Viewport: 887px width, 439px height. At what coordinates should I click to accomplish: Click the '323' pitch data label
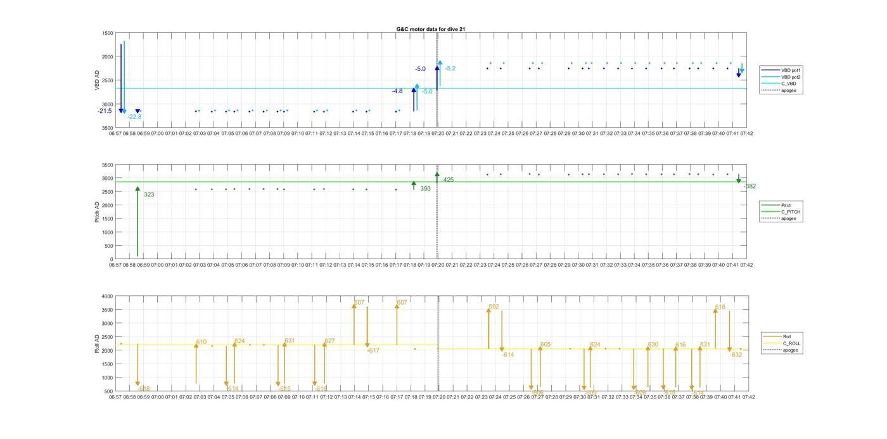tap(149, 194)
